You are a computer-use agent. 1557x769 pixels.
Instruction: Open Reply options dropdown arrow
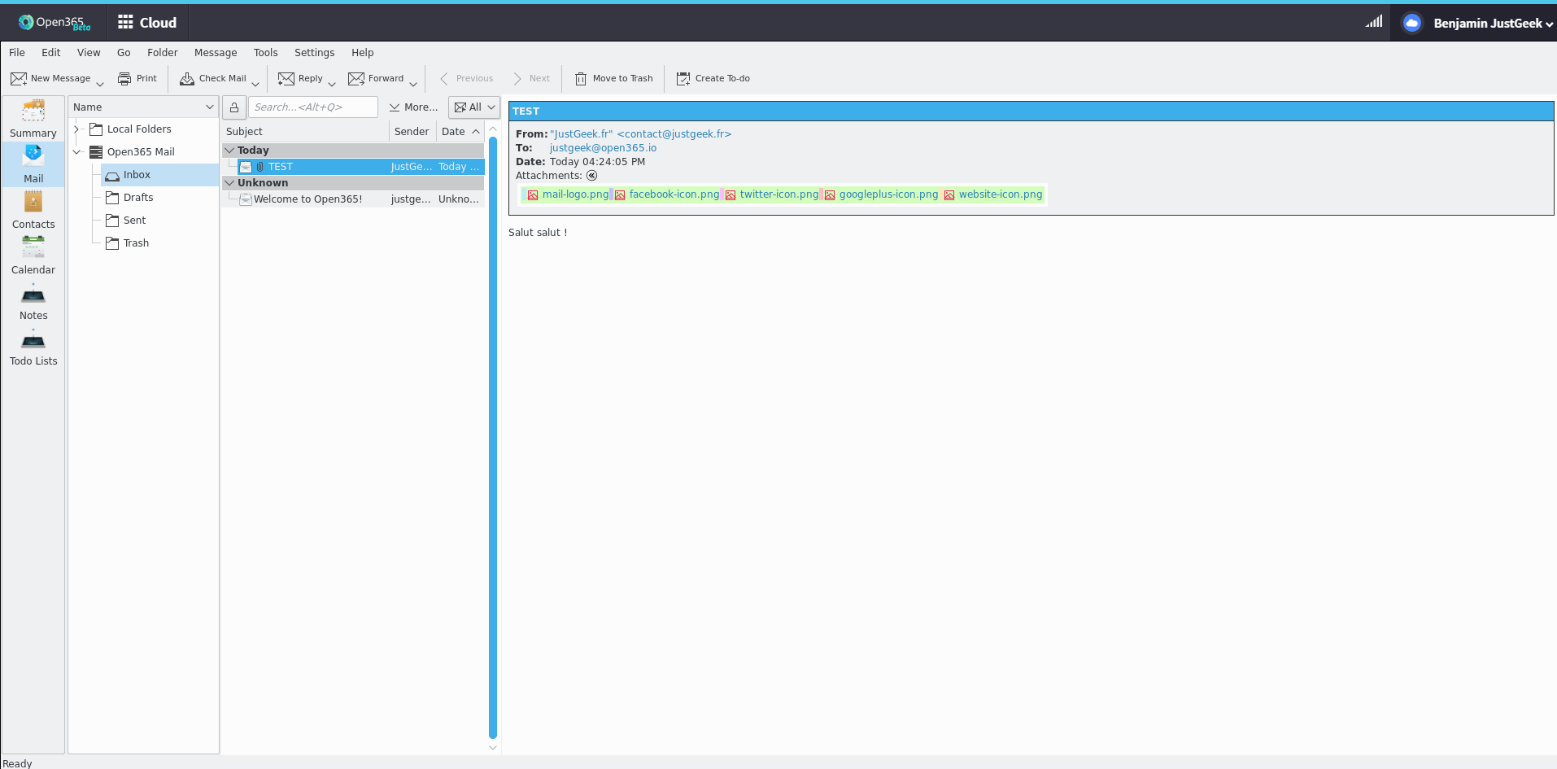332,84
